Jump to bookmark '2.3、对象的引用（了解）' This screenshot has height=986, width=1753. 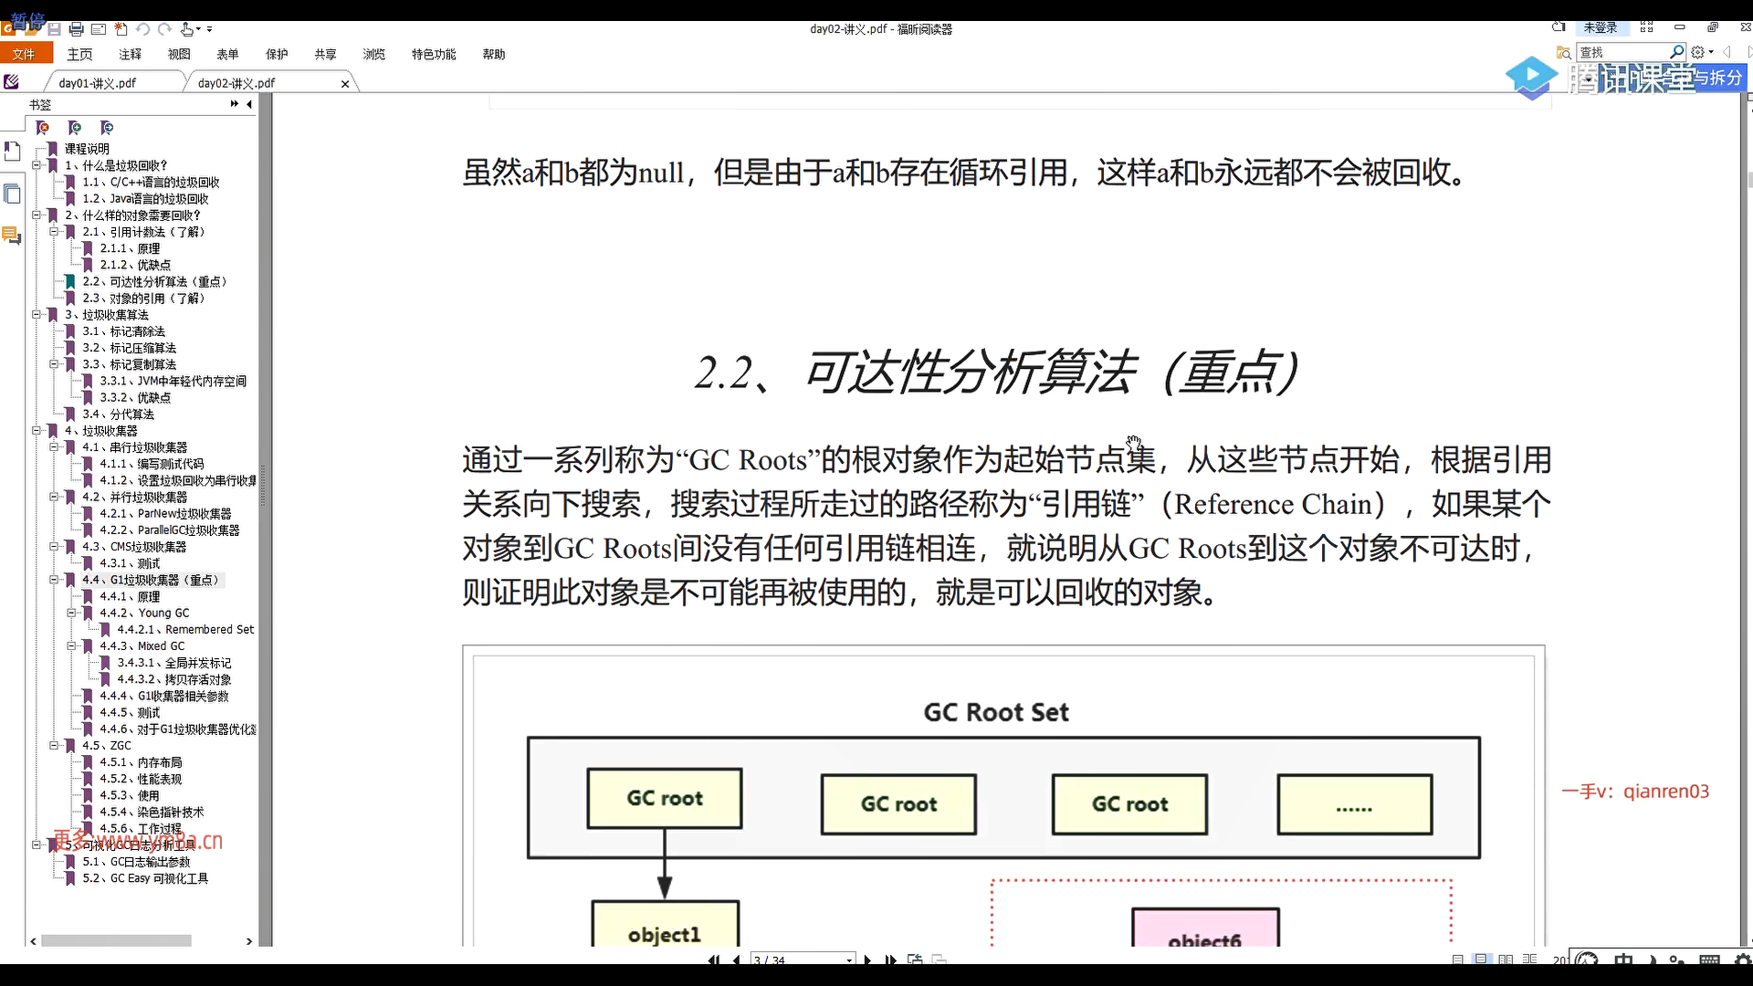(x=143, y=299)
